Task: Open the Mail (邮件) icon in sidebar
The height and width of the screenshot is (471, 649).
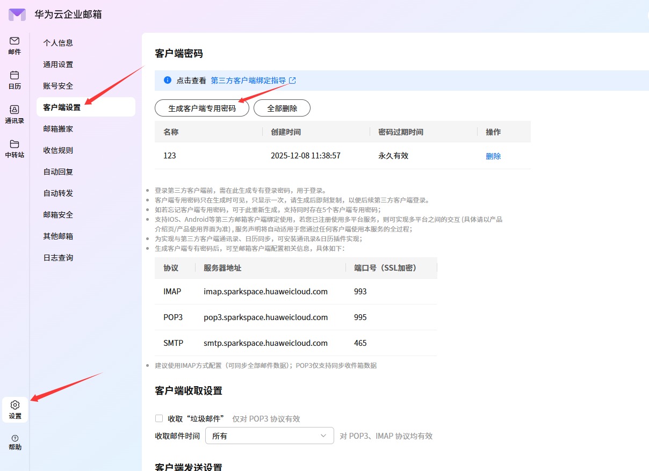Action: (15, 41)
